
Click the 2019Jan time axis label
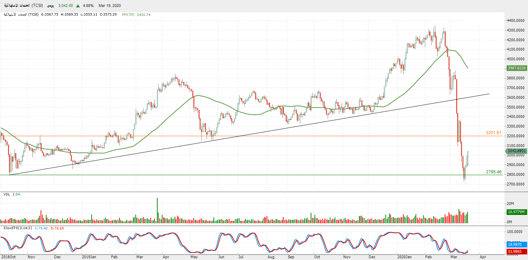click(89, 257)
